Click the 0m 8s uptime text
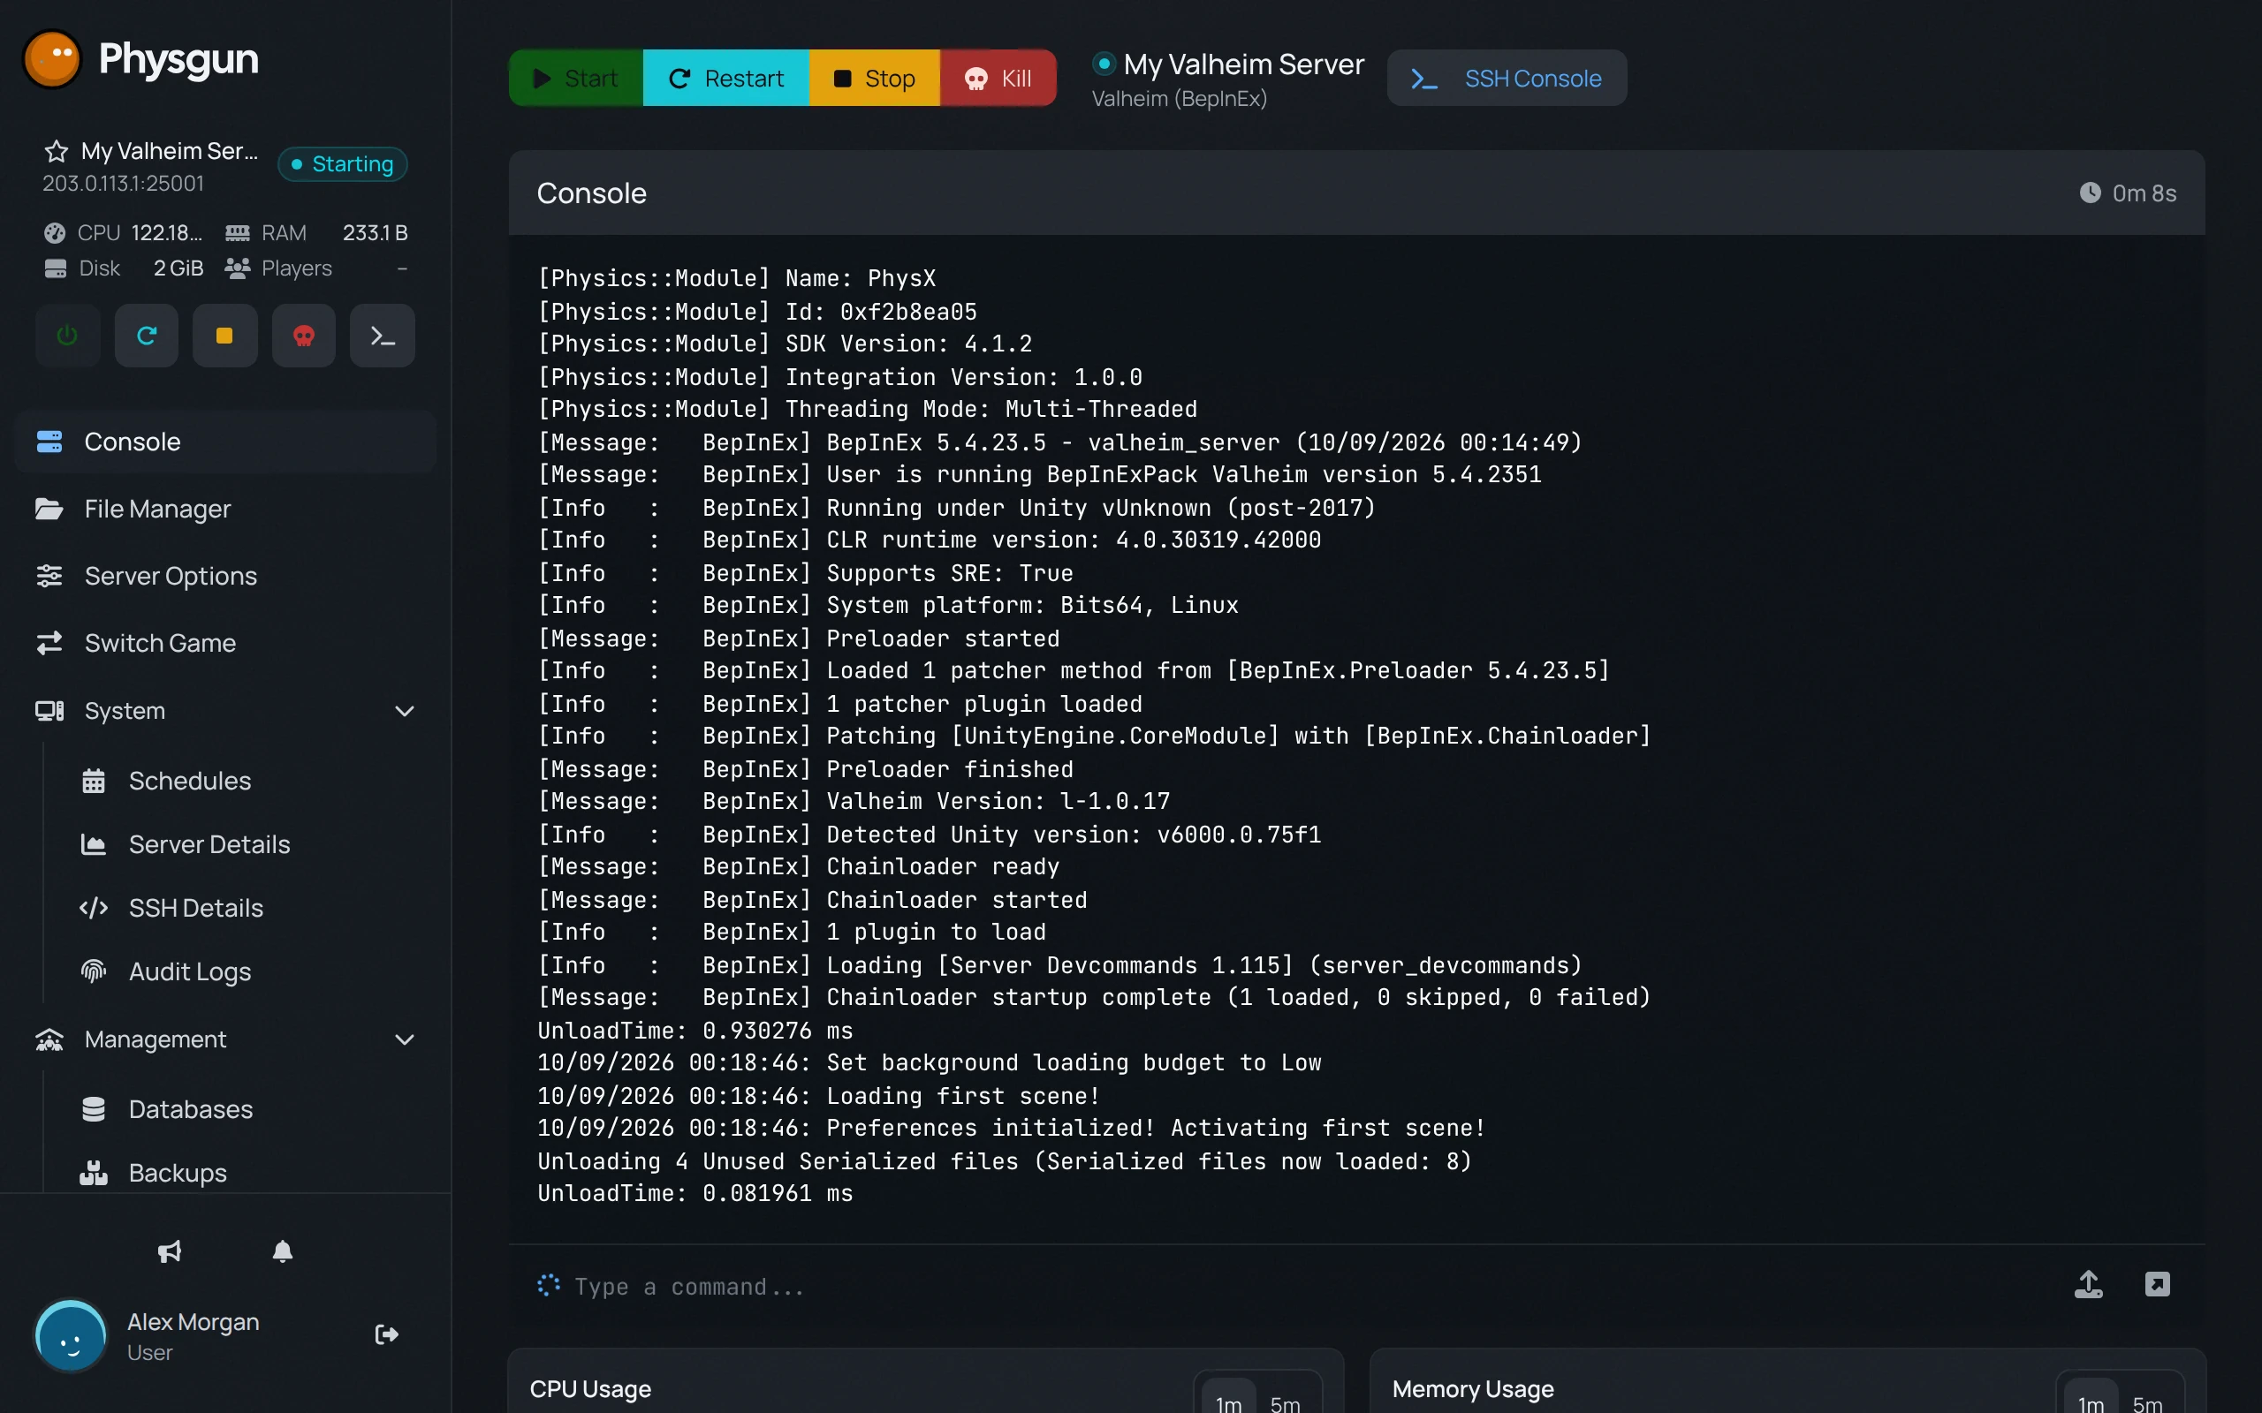 pos(2144,193)
